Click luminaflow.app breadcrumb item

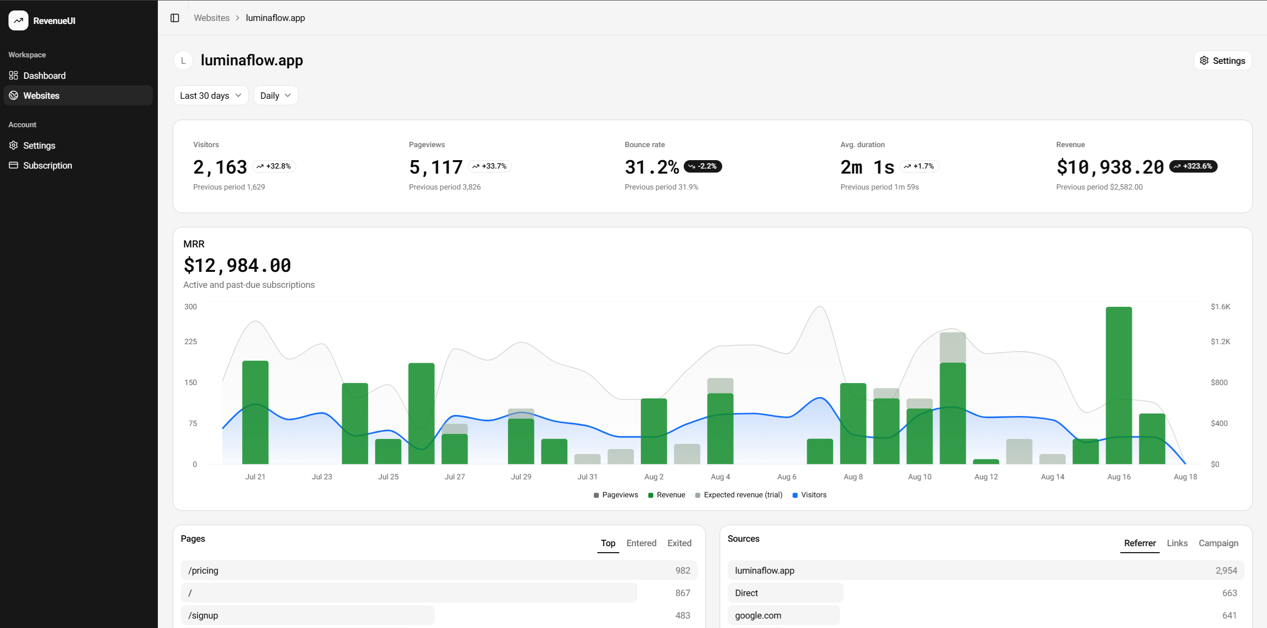tap(275, 18)
